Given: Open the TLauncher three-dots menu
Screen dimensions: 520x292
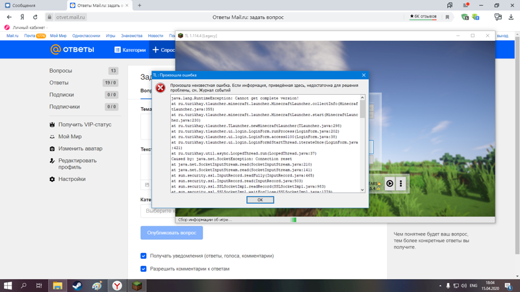Looking at the screenshot, I should pyautogui.click(x=401, y=184).
